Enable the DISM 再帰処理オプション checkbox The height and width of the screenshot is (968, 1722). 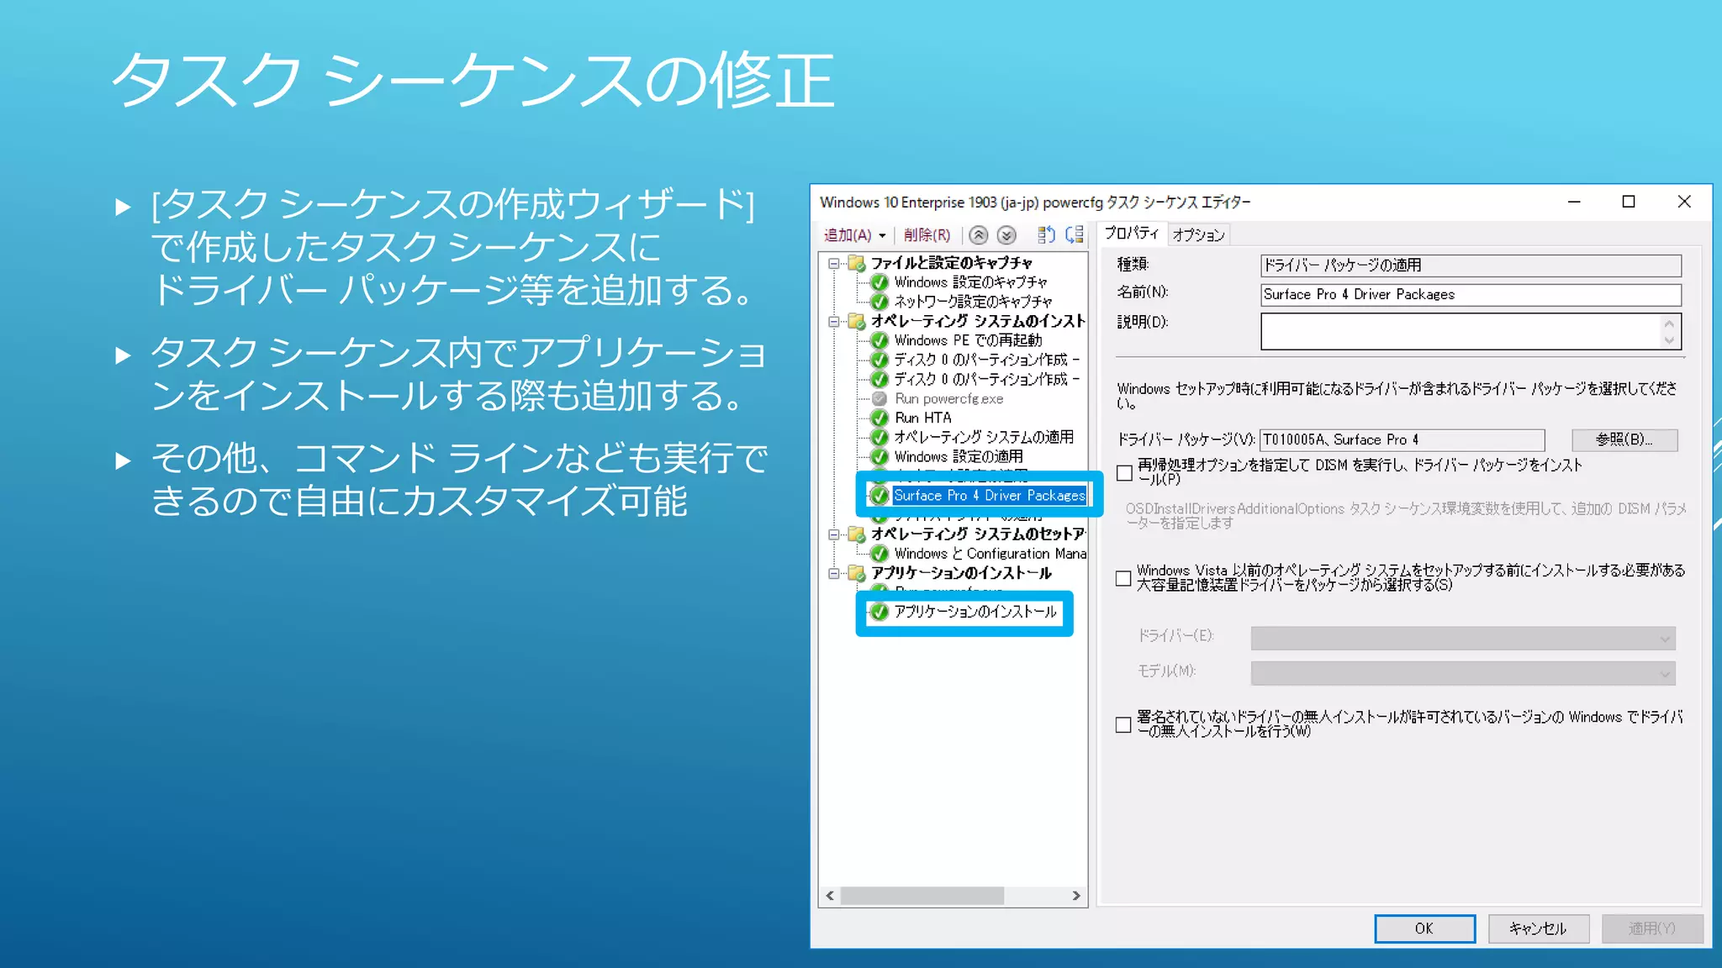tap(1124, 473)
